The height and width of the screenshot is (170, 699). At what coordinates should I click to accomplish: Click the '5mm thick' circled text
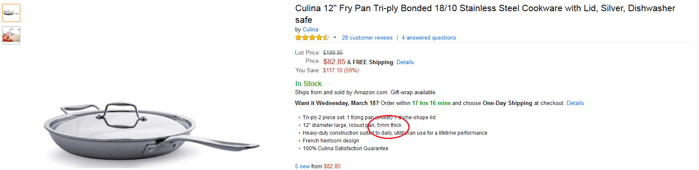[389, 125]
